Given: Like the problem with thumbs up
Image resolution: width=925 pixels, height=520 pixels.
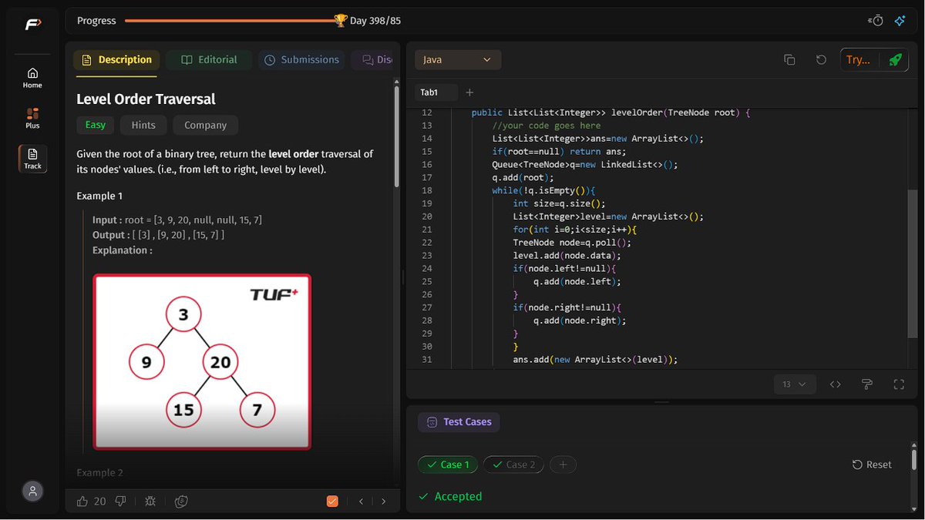Looking at the screenshot, I should [82, 502].
